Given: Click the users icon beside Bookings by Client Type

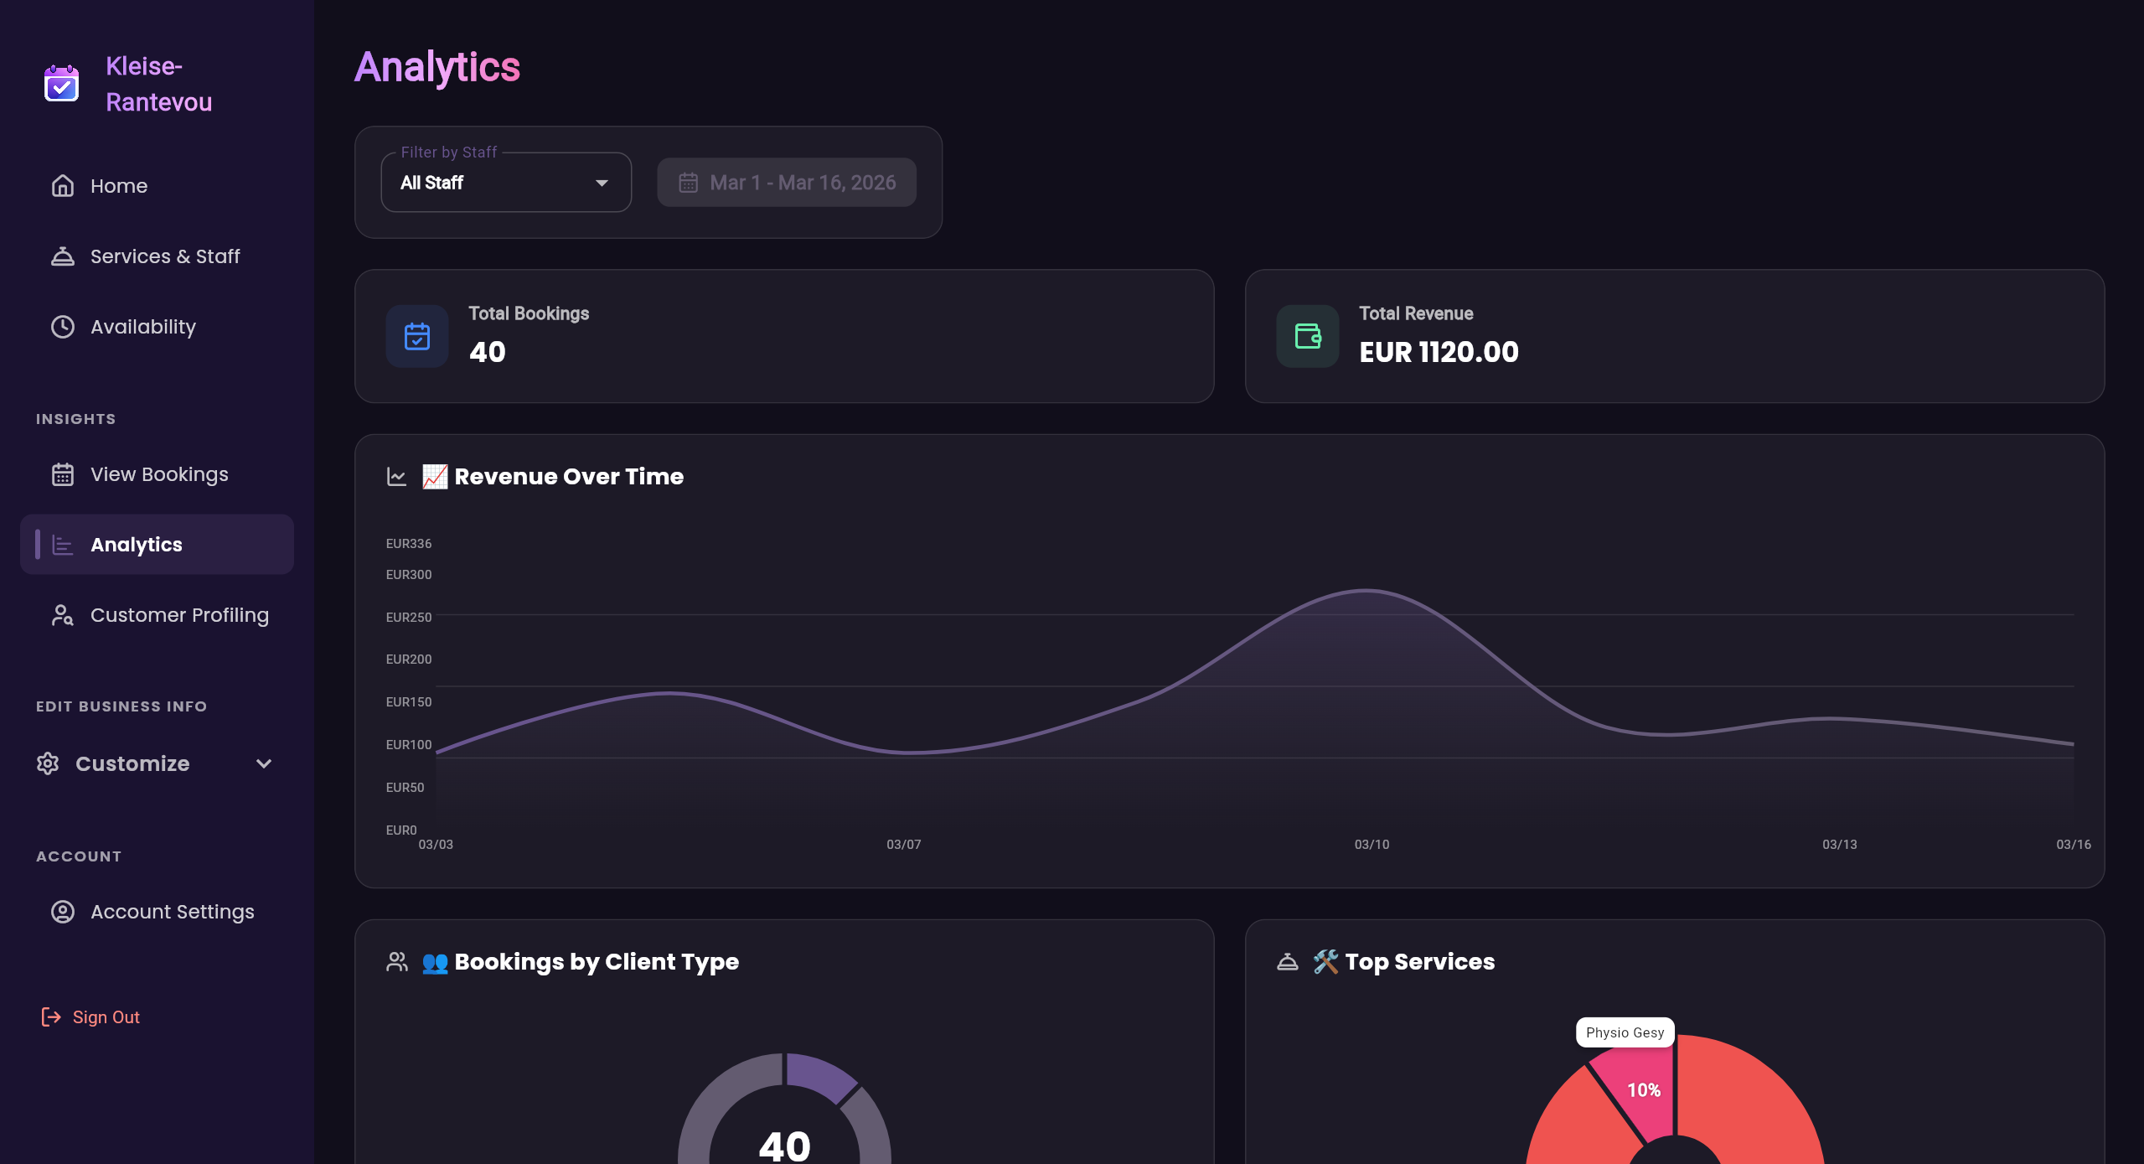Looking at the screenshot, I should pyautogui.click(x=397, y=962).
